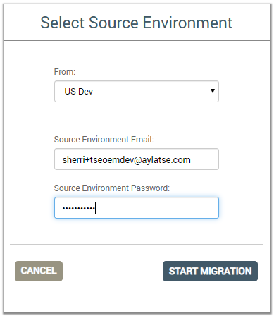Click the From: label

pos(65,72)
